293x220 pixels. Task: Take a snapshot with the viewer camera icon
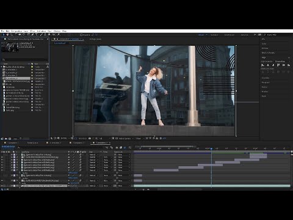(90, 138)
